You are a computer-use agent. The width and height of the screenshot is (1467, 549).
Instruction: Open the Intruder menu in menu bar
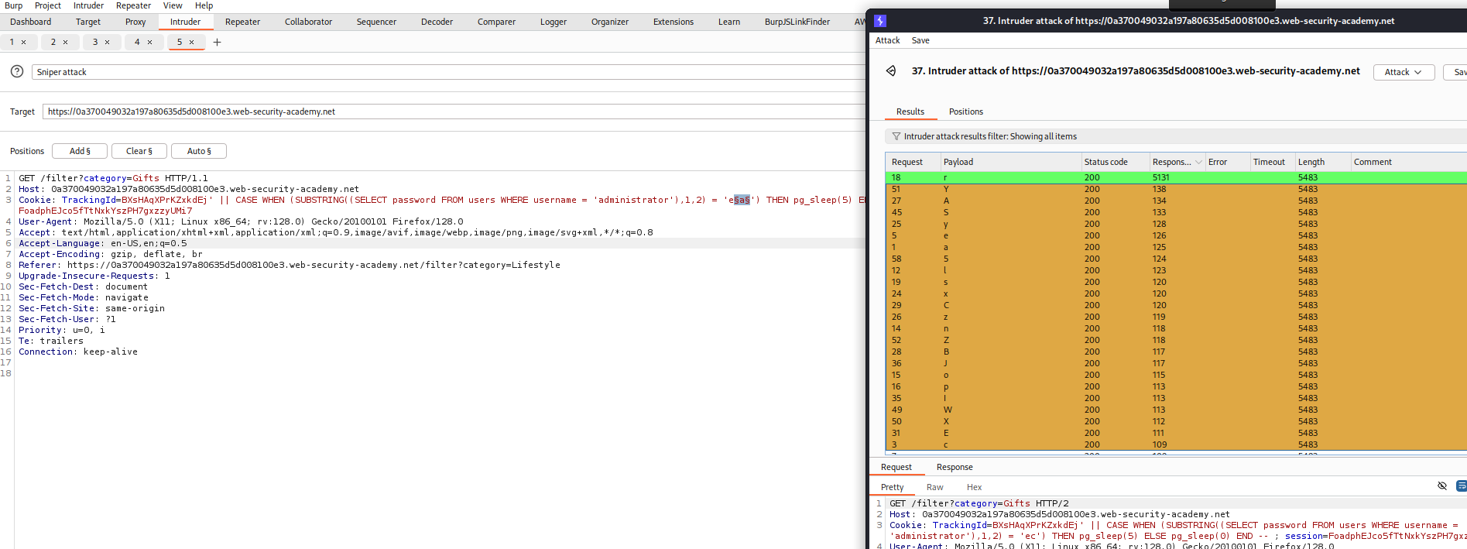(89, 5)
